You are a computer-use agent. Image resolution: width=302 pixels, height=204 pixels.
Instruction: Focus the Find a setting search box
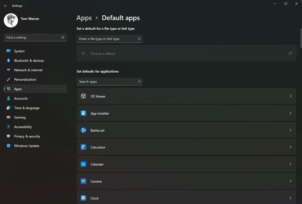coord(35,37)
